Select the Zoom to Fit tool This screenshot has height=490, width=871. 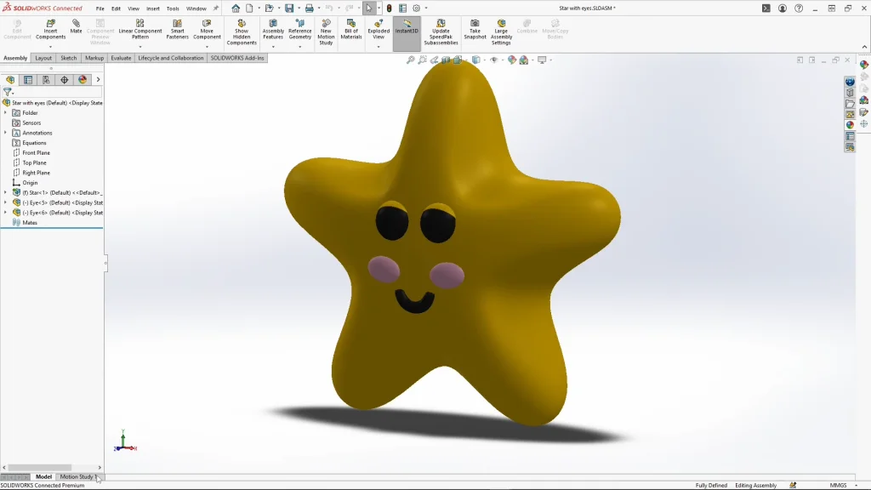[411, 60]
